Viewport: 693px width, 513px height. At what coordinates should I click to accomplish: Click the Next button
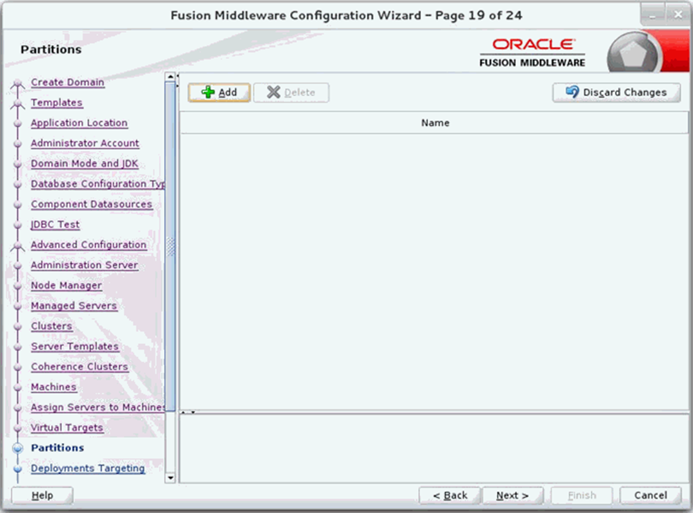[x=513, y=495]
